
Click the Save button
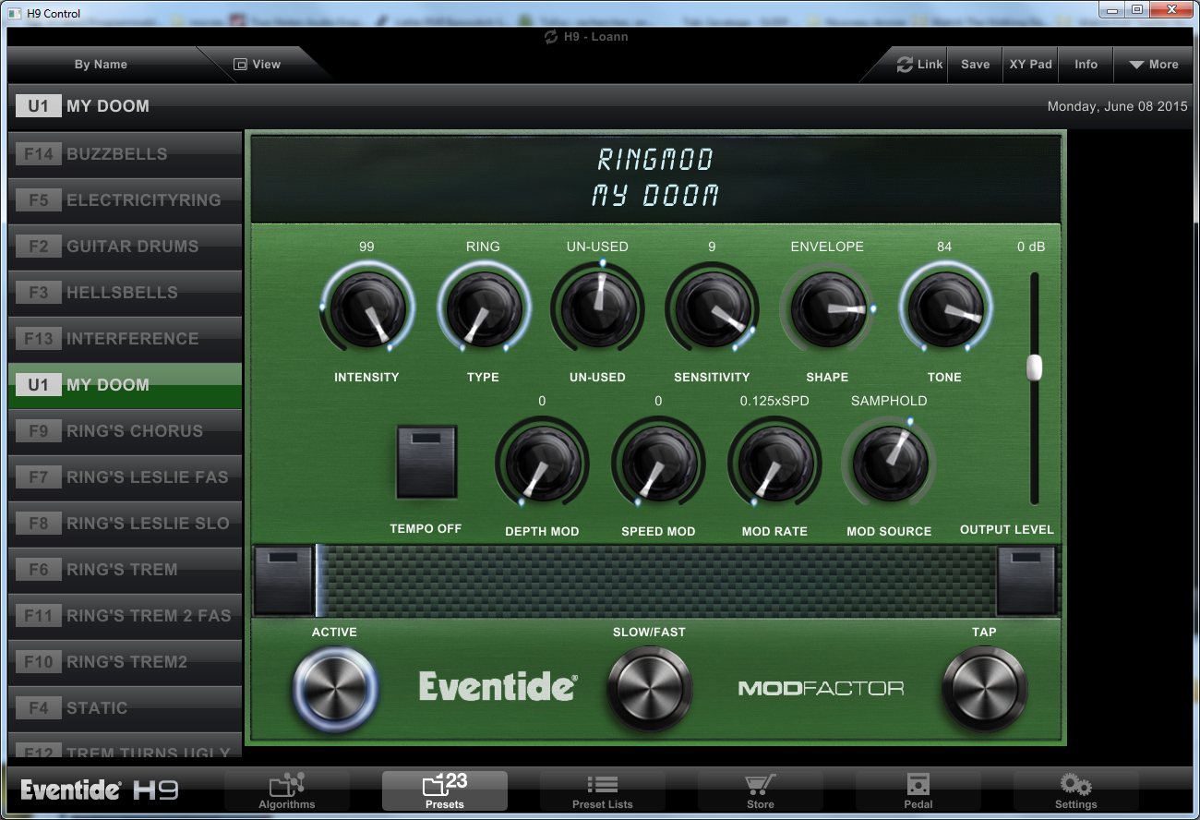click(976, 65)
